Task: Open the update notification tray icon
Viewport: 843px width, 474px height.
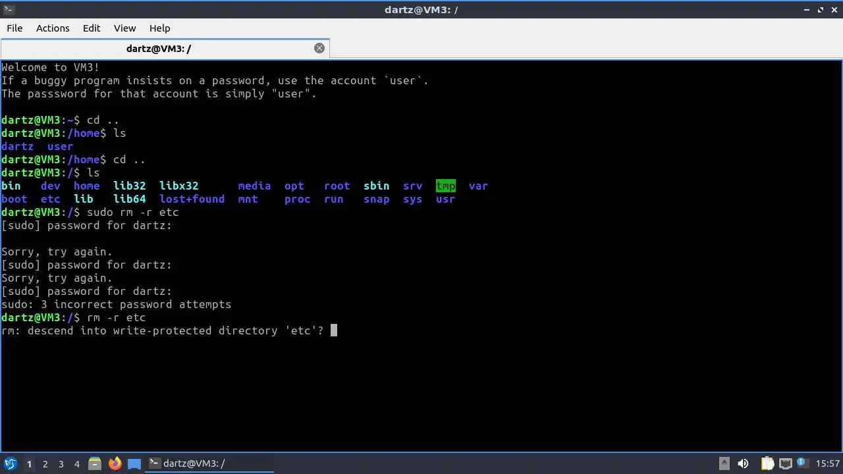Action: pos(803,463)
